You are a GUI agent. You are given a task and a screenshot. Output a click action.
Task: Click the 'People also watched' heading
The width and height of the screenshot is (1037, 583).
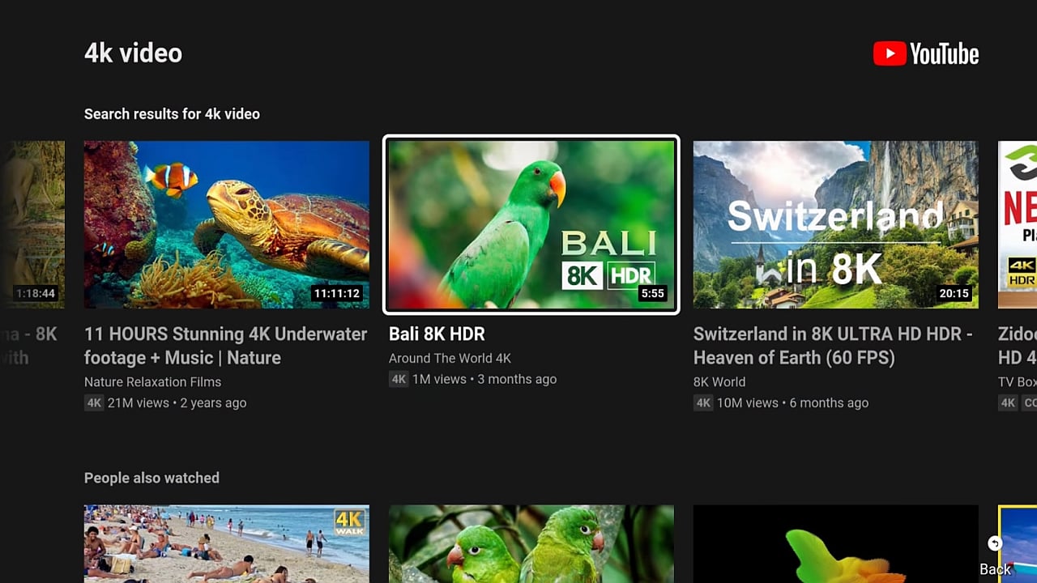point(151,478)
